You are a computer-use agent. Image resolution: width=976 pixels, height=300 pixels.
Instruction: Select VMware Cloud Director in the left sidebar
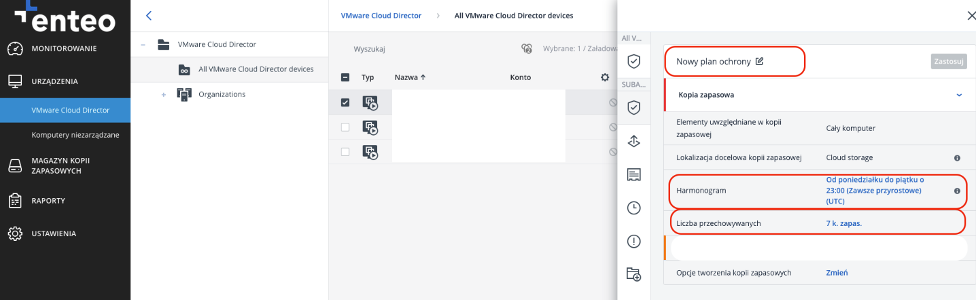pos(65,110)
